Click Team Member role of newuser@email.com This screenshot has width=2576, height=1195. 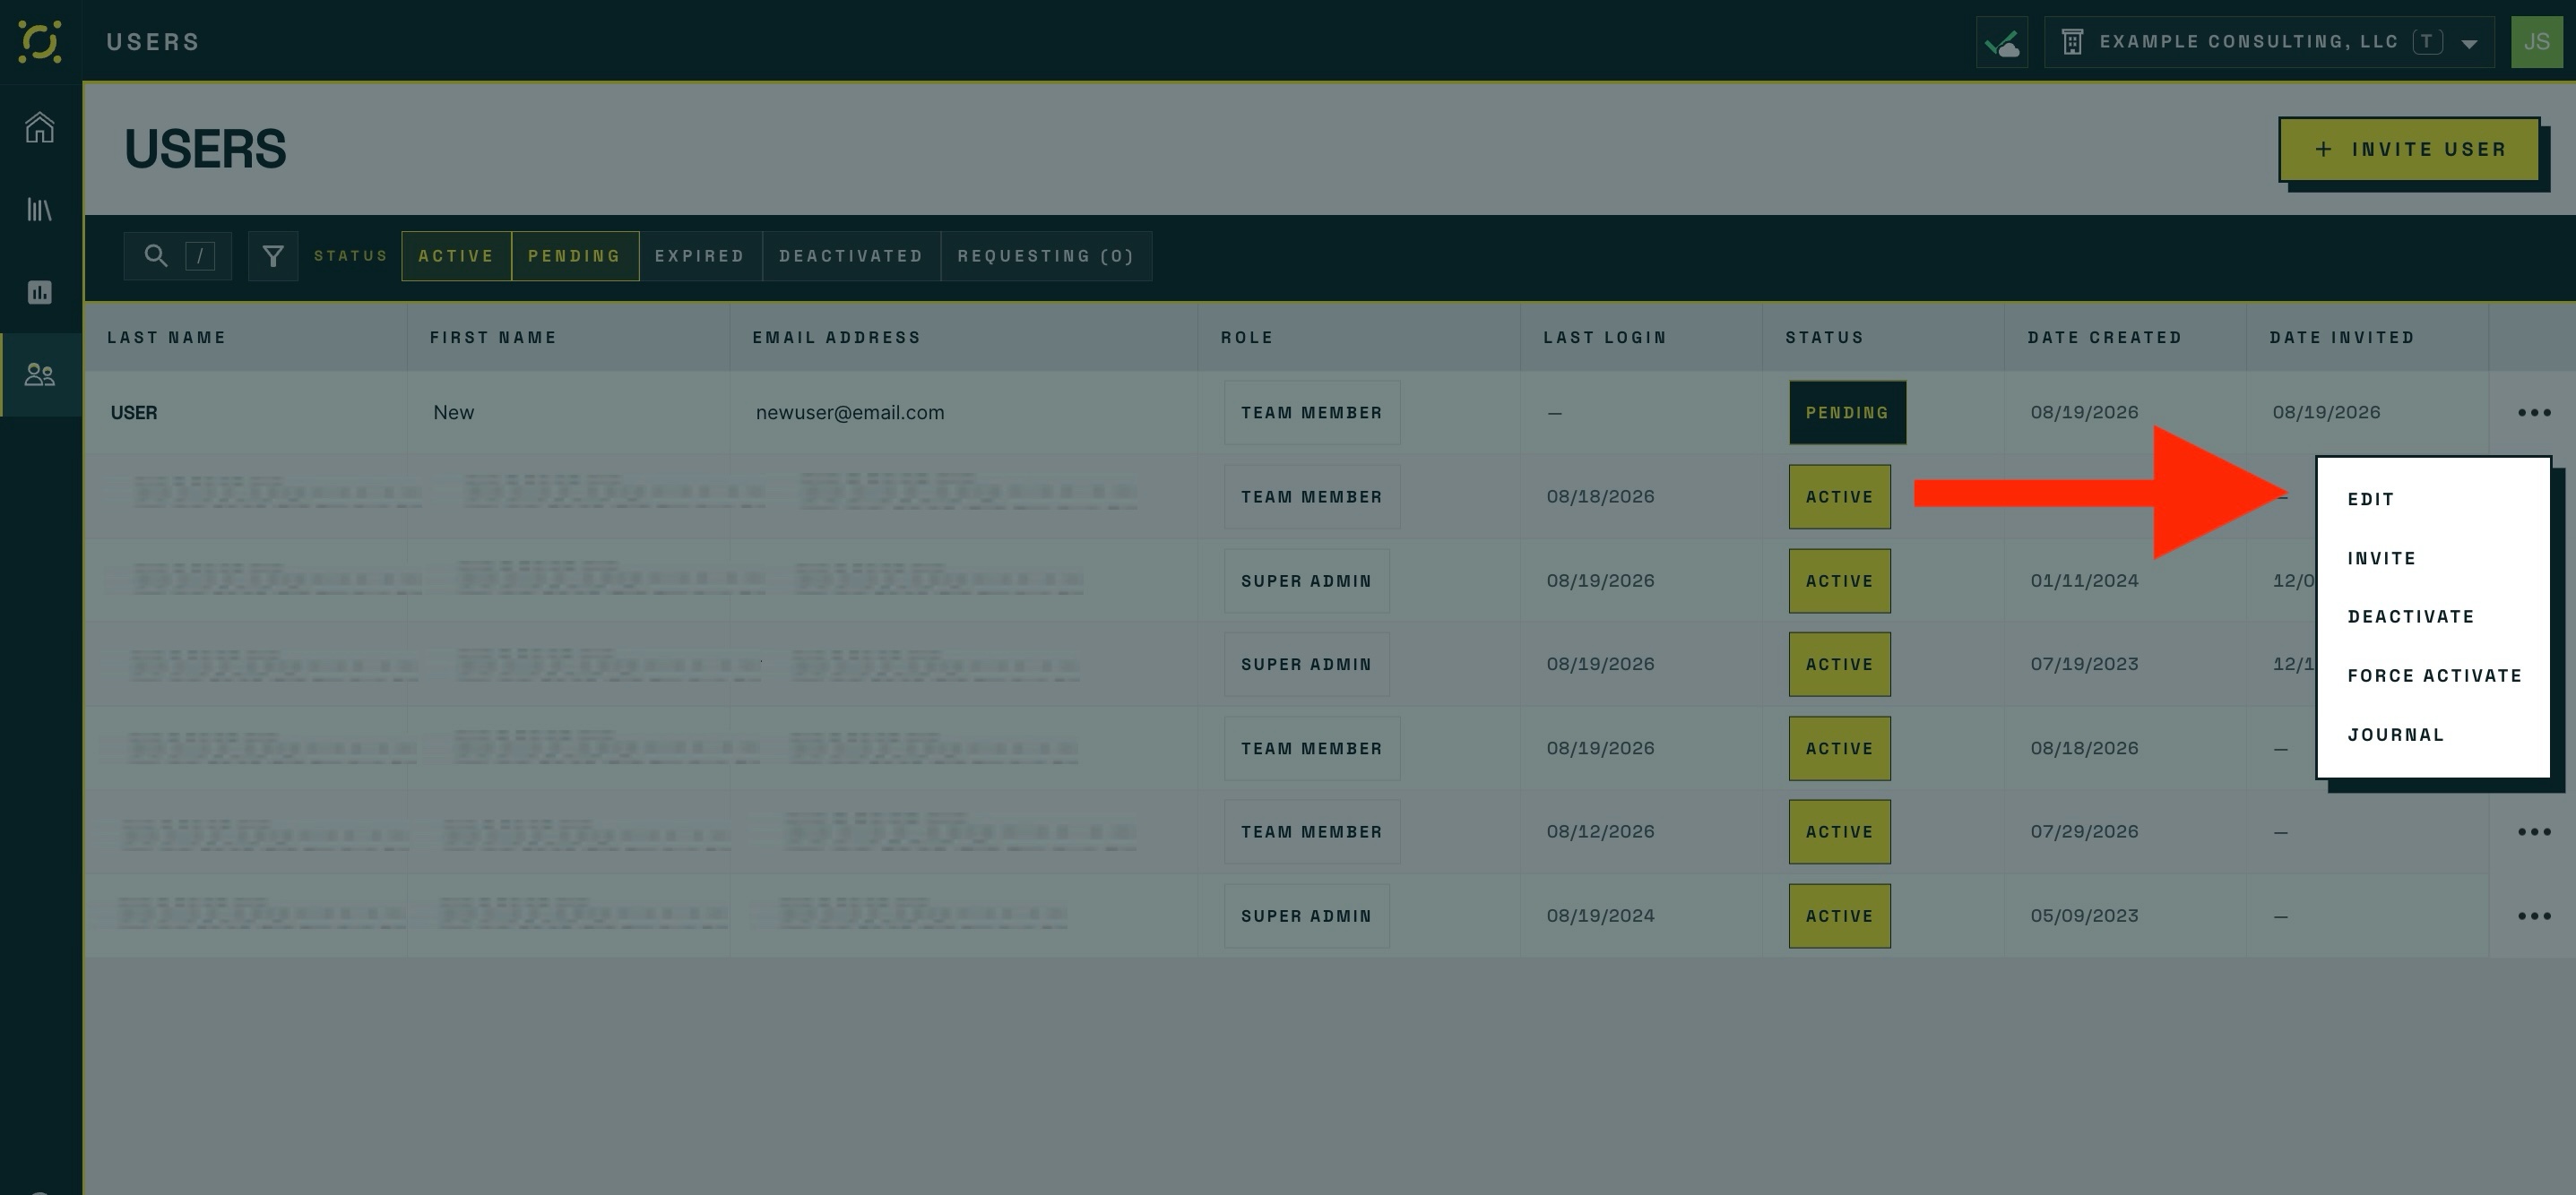click(1312, 413)
